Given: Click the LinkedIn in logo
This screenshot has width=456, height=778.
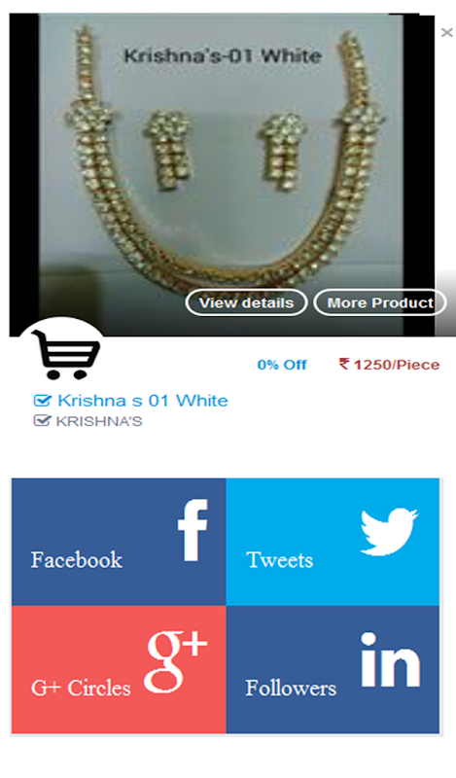Looking at the screenshot, I should click(391, 660).
